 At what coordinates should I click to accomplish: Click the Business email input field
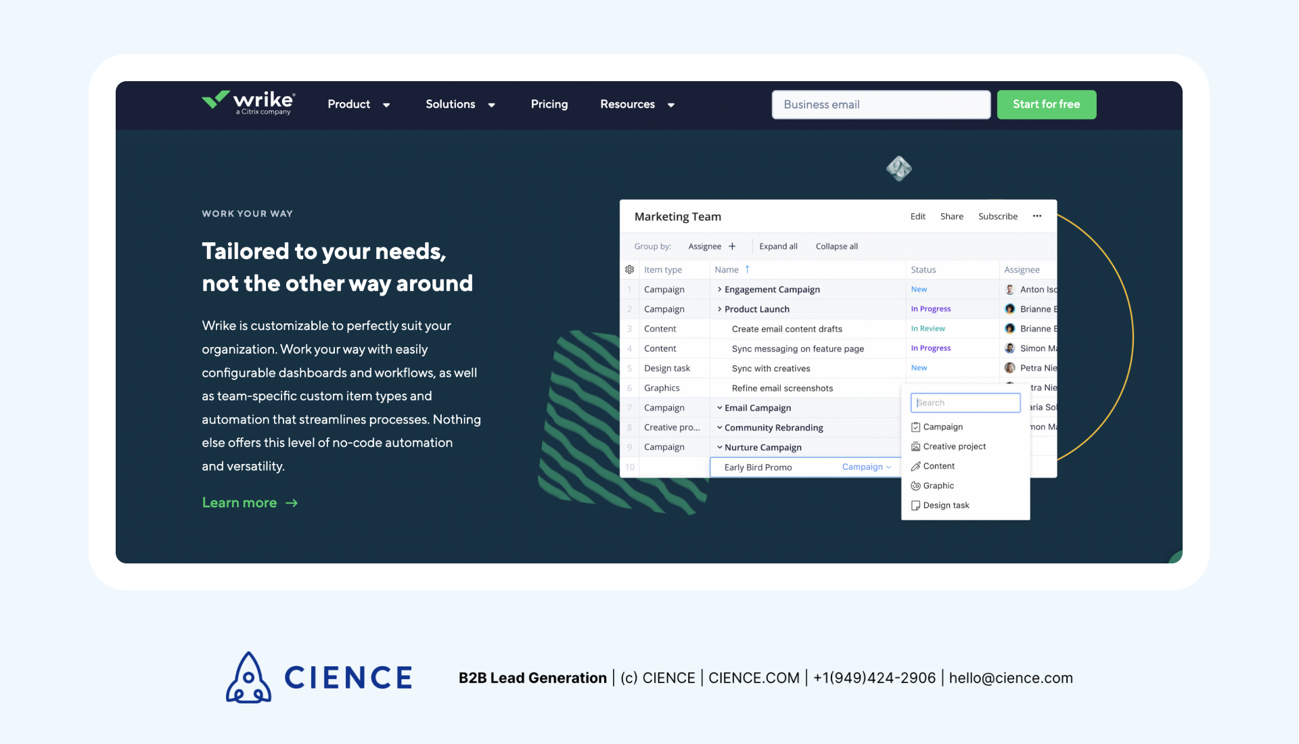(880, 104)
